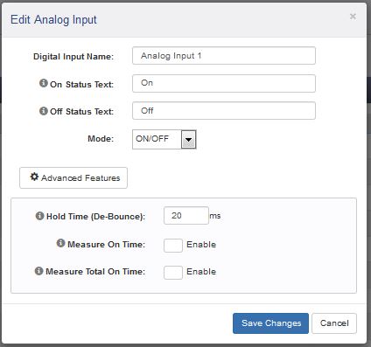
Task: Click Enable label next to Measure On Time
Action: coord(201,245)
